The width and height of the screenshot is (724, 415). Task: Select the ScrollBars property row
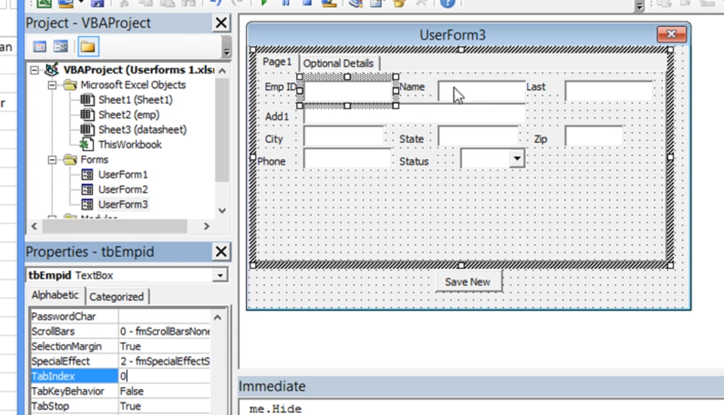(120, 332)
